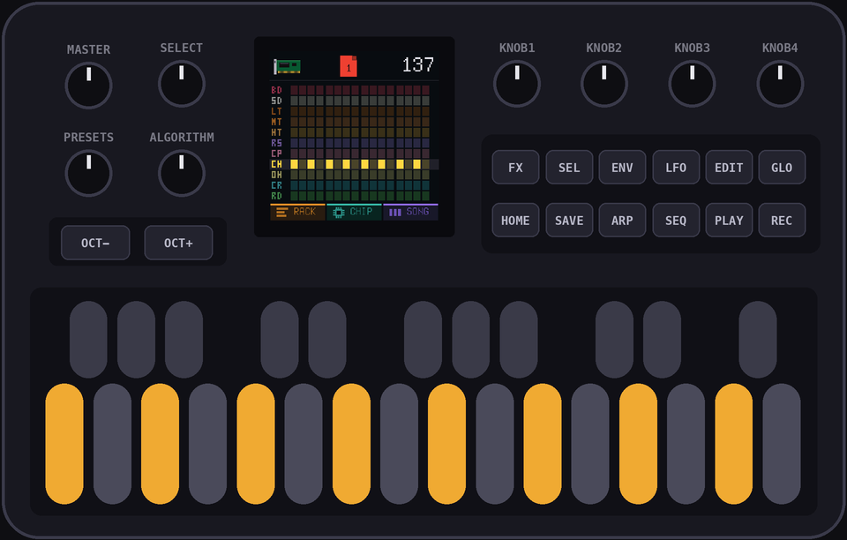Click the KNOB1 dial
This screenshot has height=540, width=847.
coord(517,84)
